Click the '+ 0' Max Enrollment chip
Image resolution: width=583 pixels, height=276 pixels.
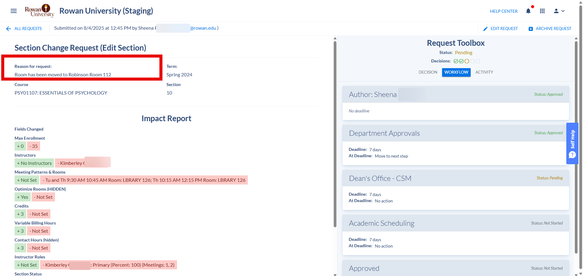tap(20, 146)
